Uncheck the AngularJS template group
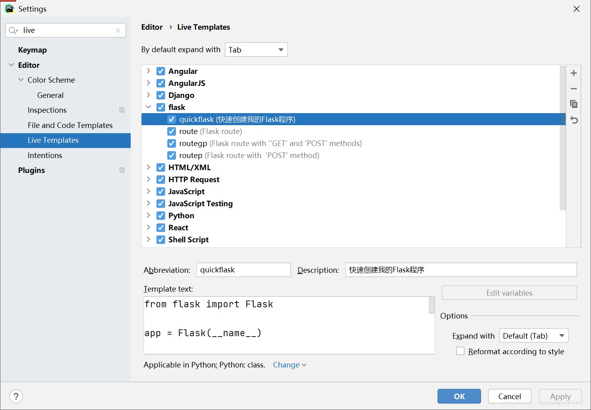 click(x=161, y=83)
